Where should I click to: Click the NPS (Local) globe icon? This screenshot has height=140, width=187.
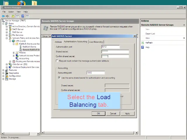click(x=14, y=41)
